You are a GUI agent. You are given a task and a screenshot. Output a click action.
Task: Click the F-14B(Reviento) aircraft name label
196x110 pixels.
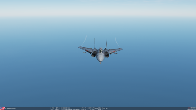pyautogui.click(x=10, y=109)
